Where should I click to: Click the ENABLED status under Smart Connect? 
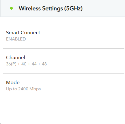point(16,39)
